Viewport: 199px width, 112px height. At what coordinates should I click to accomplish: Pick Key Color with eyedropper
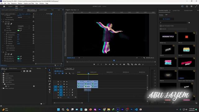21,30
